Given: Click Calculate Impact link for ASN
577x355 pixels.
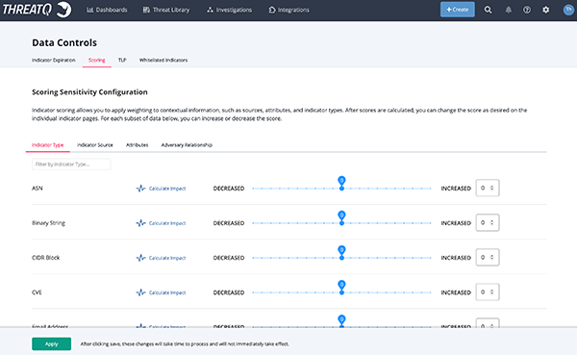Looking at the screenshot, I should point(167,189).
